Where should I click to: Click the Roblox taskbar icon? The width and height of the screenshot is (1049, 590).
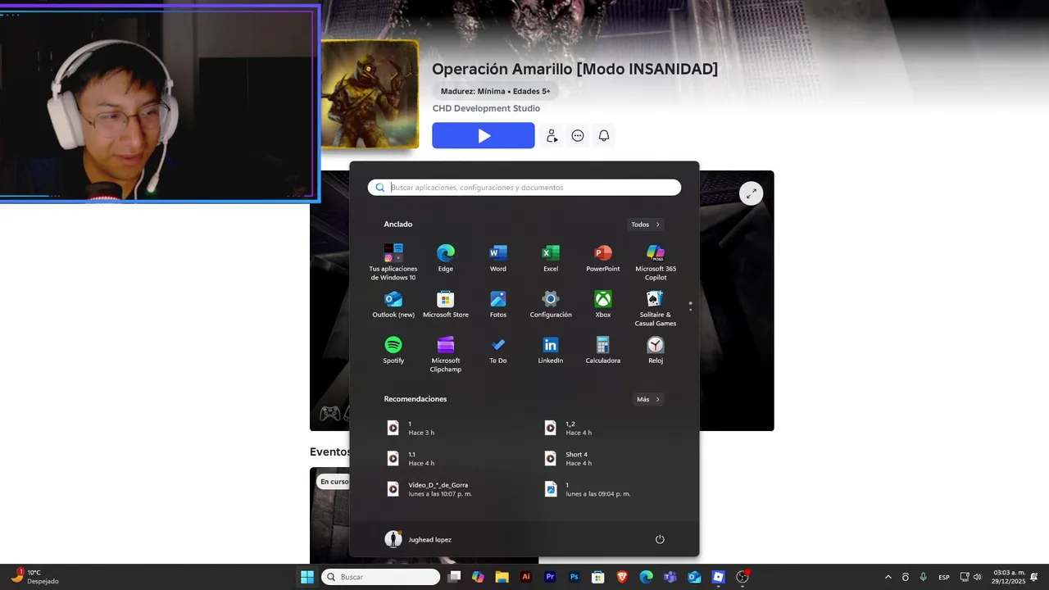(719, 577)
